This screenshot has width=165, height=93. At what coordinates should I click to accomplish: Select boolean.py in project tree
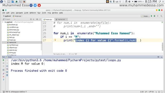click(12, 25)
